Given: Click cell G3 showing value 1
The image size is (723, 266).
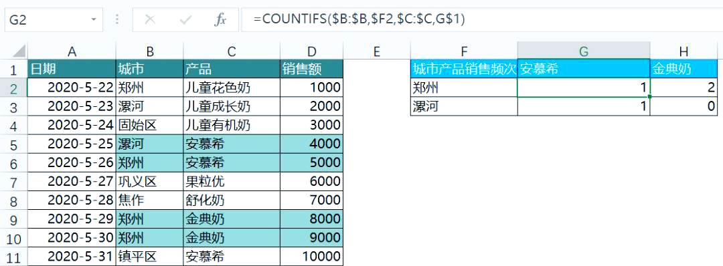Looking at the screenshot, I should tap(584, 107).
